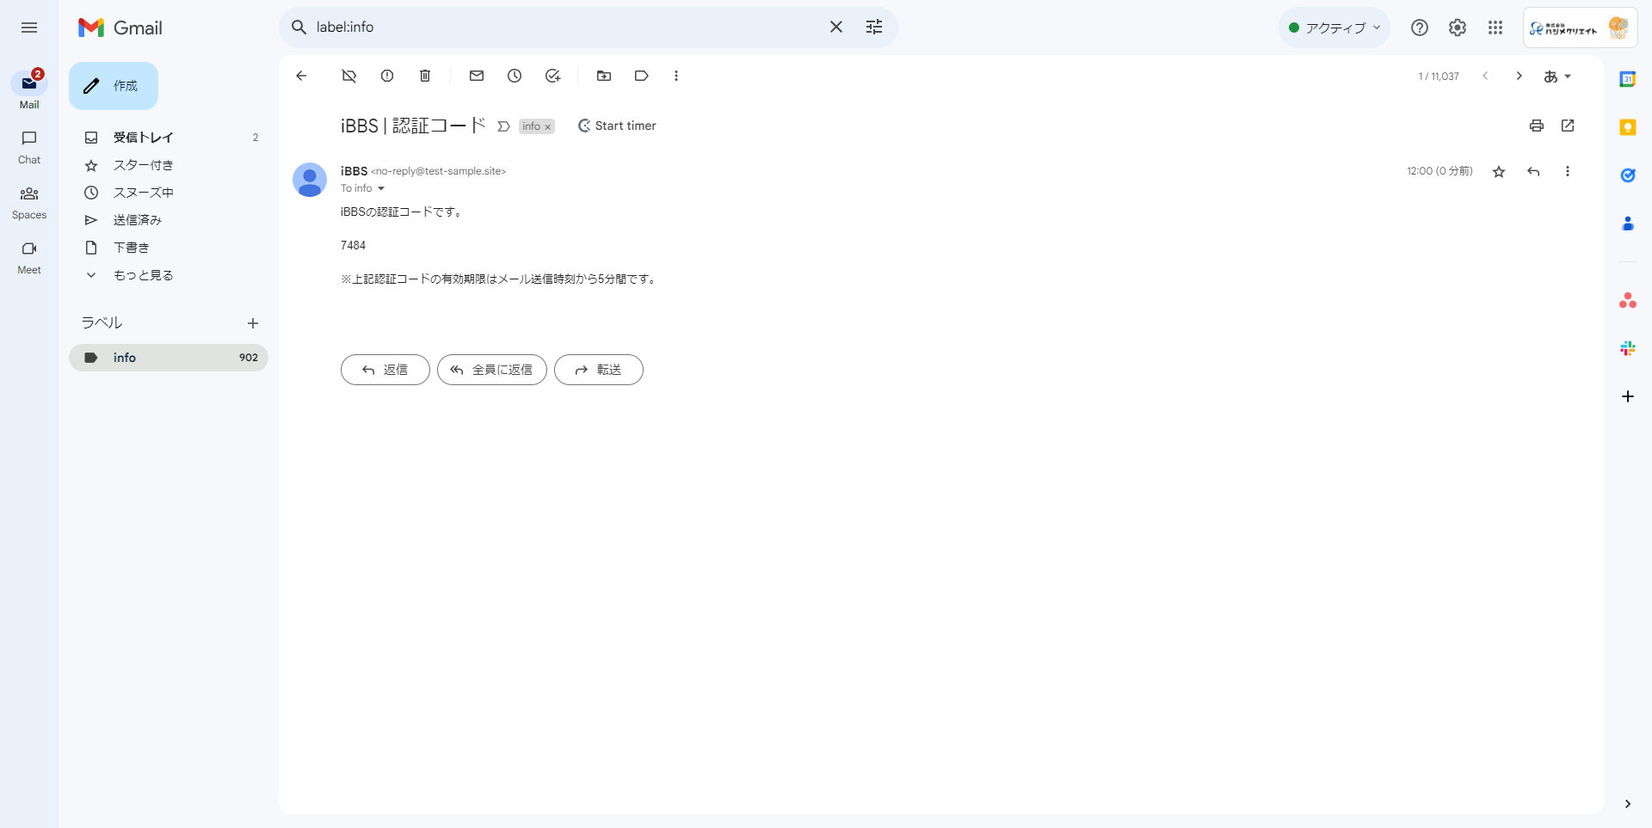Open the アクティブ status dropdown
The width and height of the screenshot is (1652, 828).
pos(1334,28)
